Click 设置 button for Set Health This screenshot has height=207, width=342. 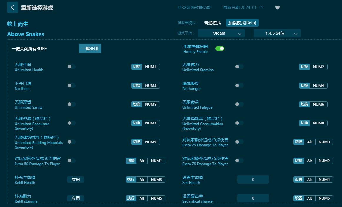[x=298, y=179]
